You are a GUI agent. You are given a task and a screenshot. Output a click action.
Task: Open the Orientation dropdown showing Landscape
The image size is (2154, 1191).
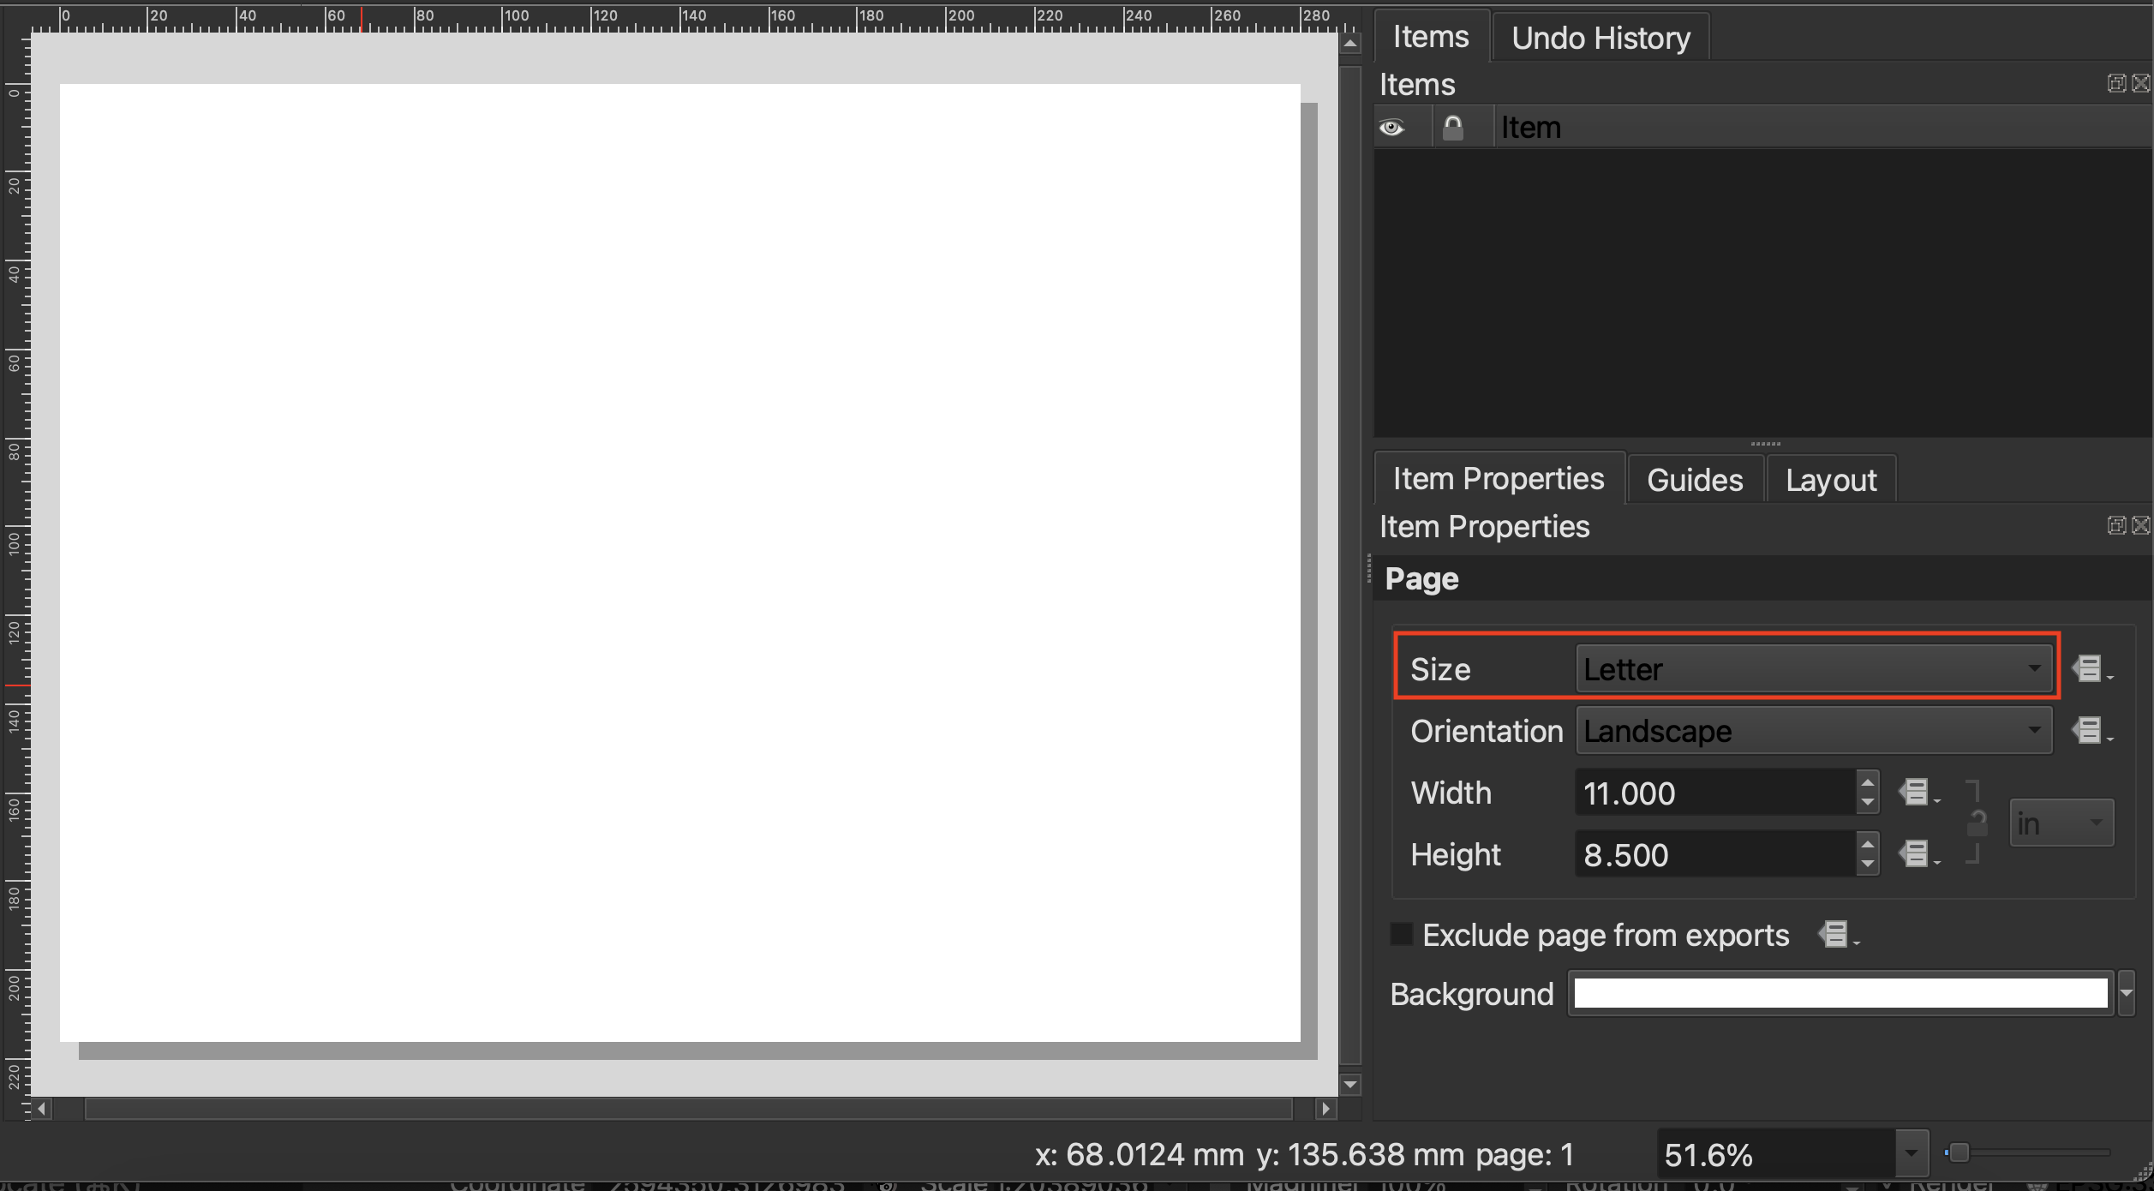click(1813, 731)
